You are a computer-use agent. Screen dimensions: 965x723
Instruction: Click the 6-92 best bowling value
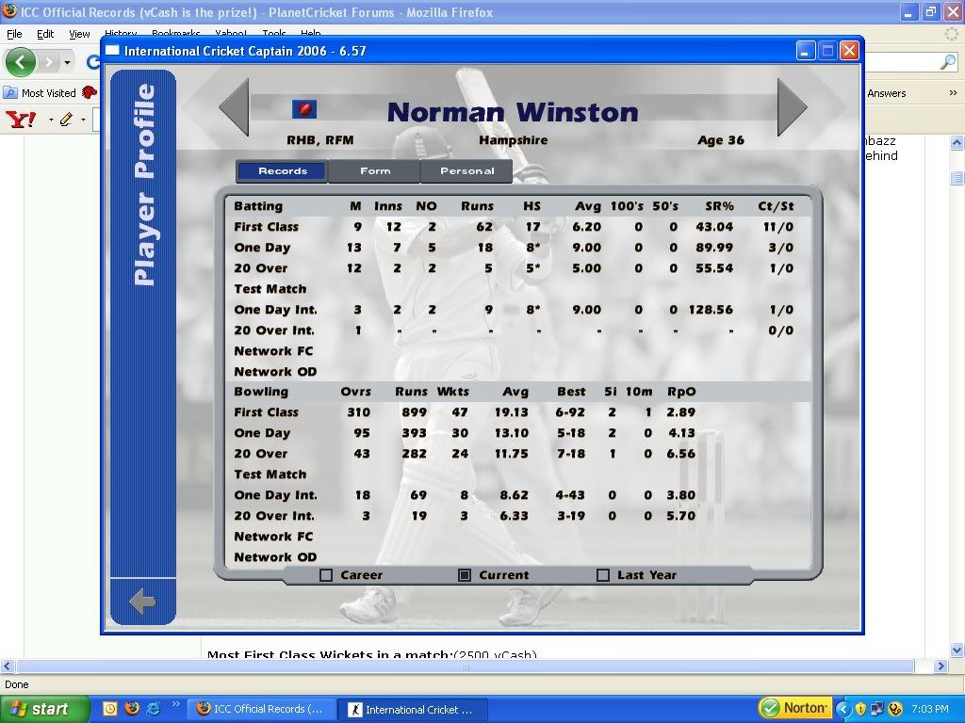[x=570, y=412]
